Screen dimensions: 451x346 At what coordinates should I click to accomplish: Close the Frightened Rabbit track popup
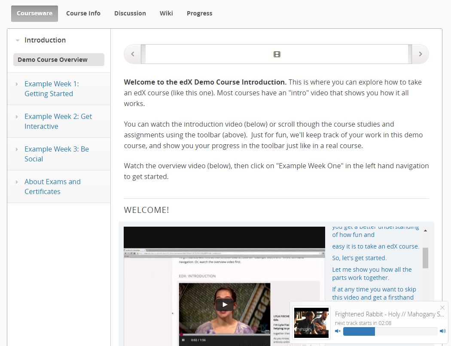[x=442, y=307]
